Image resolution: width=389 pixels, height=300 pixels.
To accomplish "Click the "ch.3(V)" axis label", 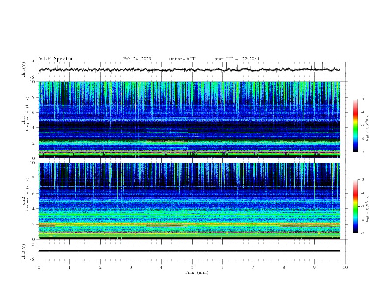I will click(x=24, y=251).
